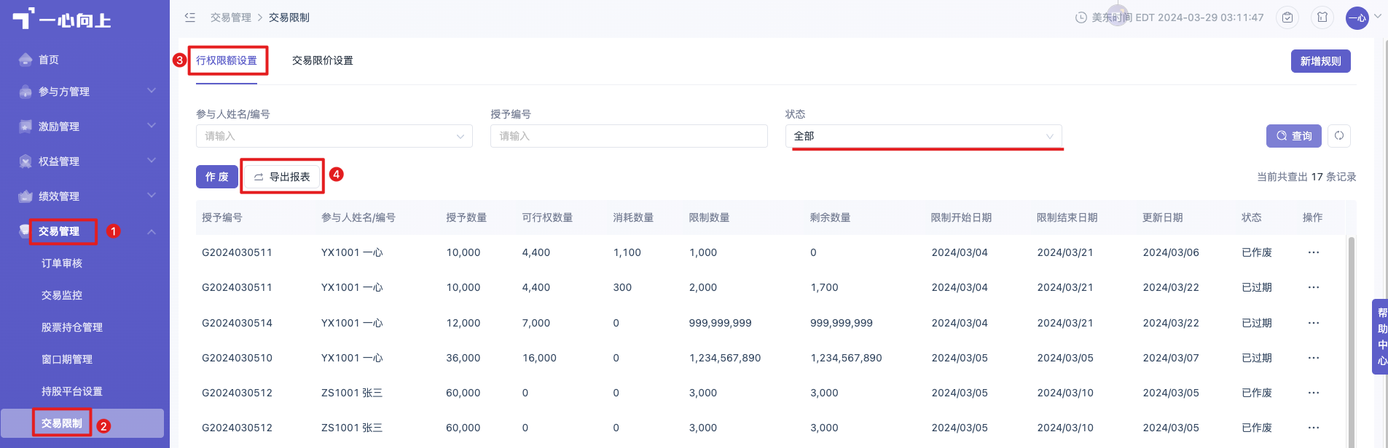Open 订单审核 in the sidebar
Image resolution: width=1388 pixels, height=448 pixels.
62,263
